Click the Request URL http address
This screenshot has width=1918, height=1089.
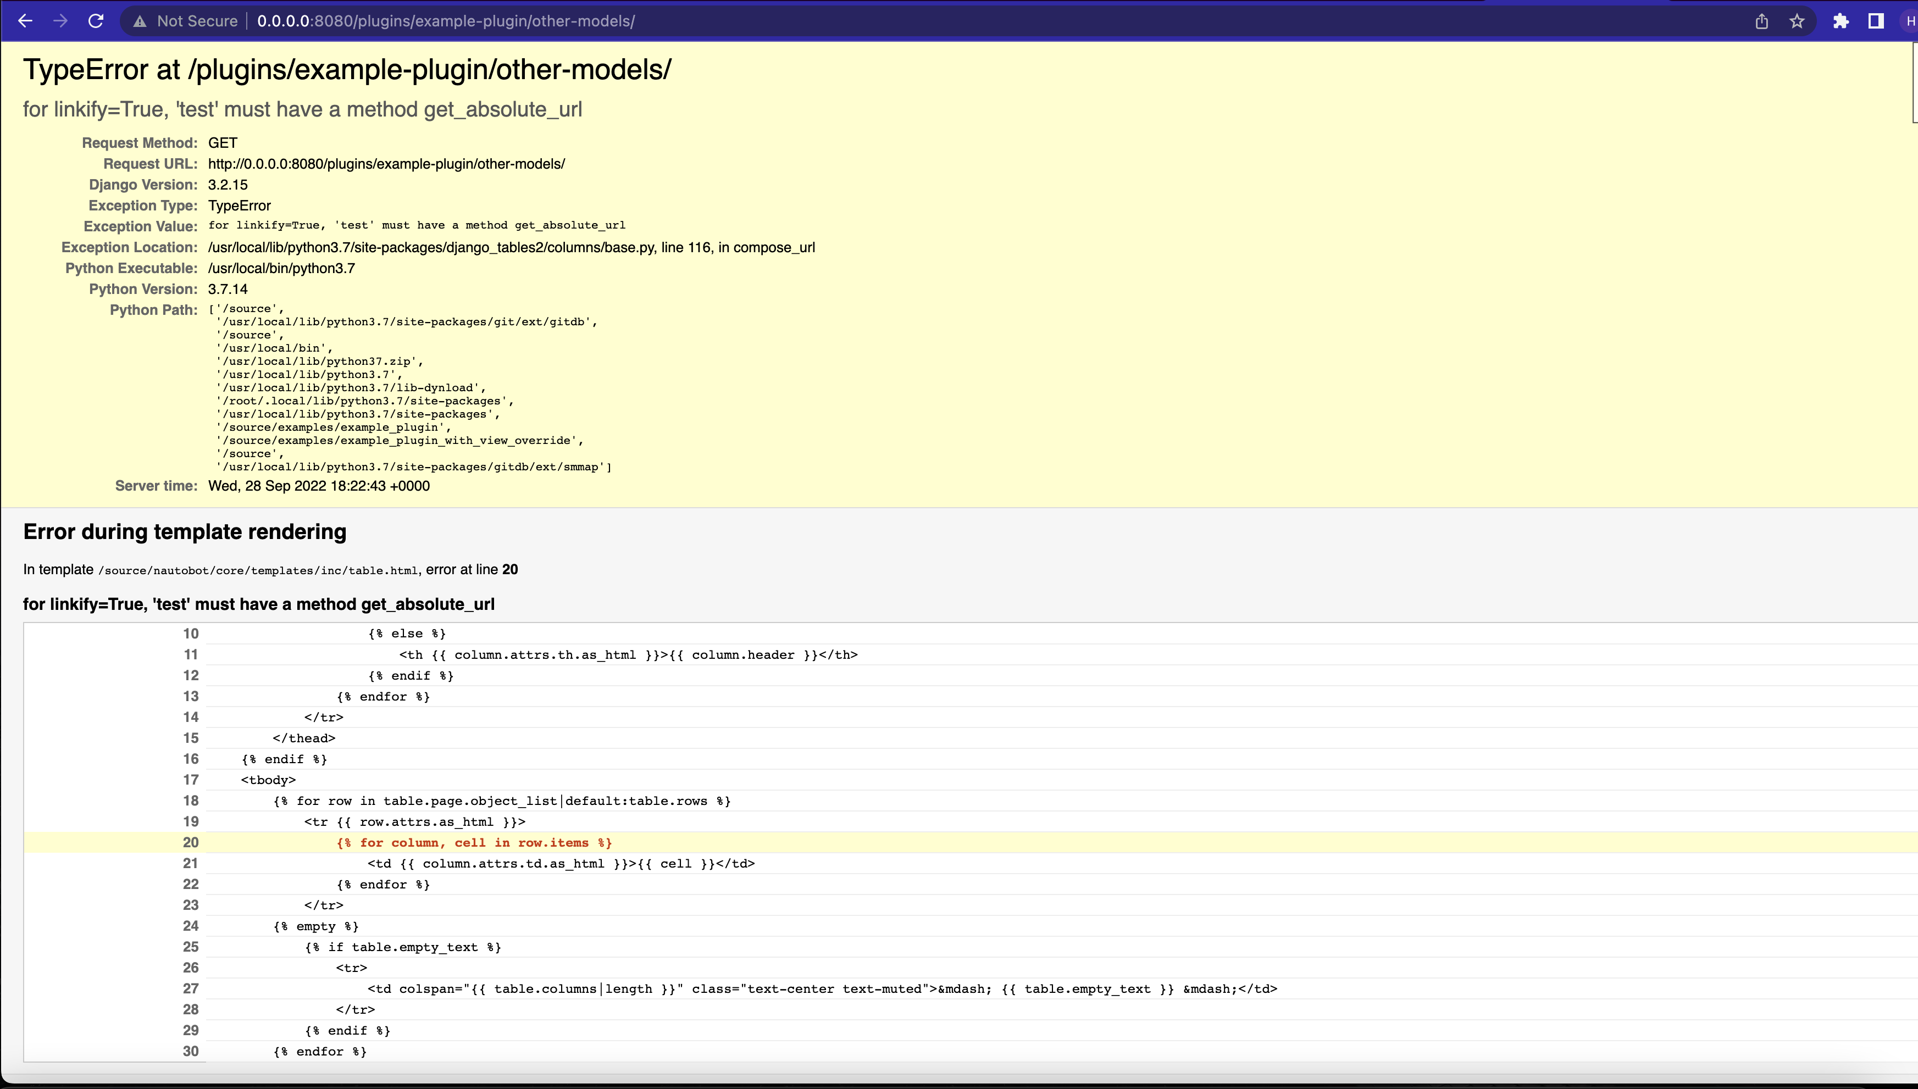tap(387, 164)
